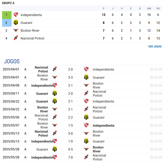Open the 1-5 Boston River vs Independiente score
Image resolution: width=163 pixels, height=162 pixels.
point(70,125)
